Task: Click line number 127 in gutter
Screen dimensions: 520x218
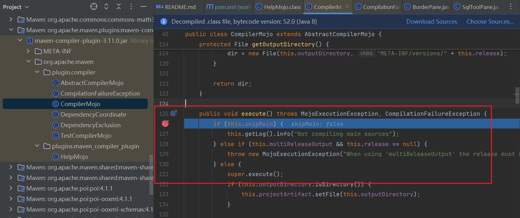Action: tap(164, 134)
